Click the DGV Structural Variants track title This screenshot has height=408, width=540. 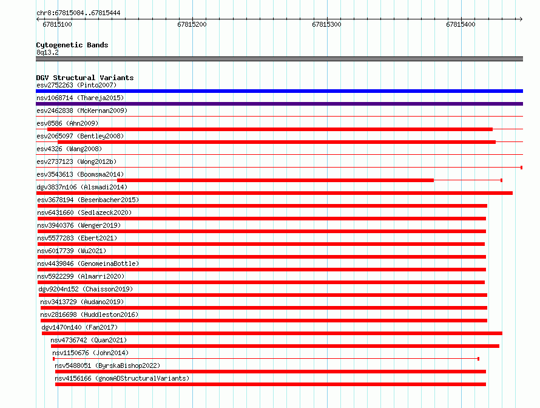(85, 78)
